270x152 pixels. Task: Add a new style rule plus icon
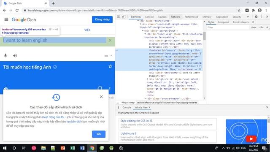click(x=267, y=27)
